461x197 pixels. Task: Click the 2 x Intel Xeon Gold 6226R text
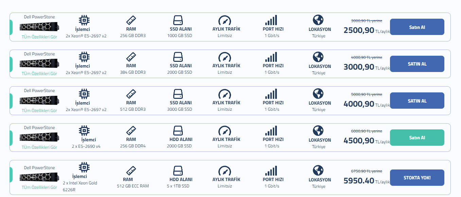point(80,186)
